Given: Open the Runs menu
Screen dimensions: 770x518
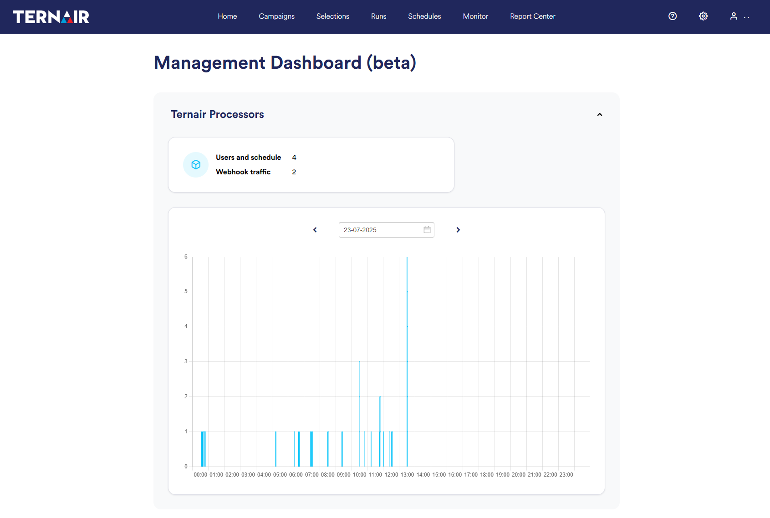Looking at the screenshot, I should coord(379,16).
